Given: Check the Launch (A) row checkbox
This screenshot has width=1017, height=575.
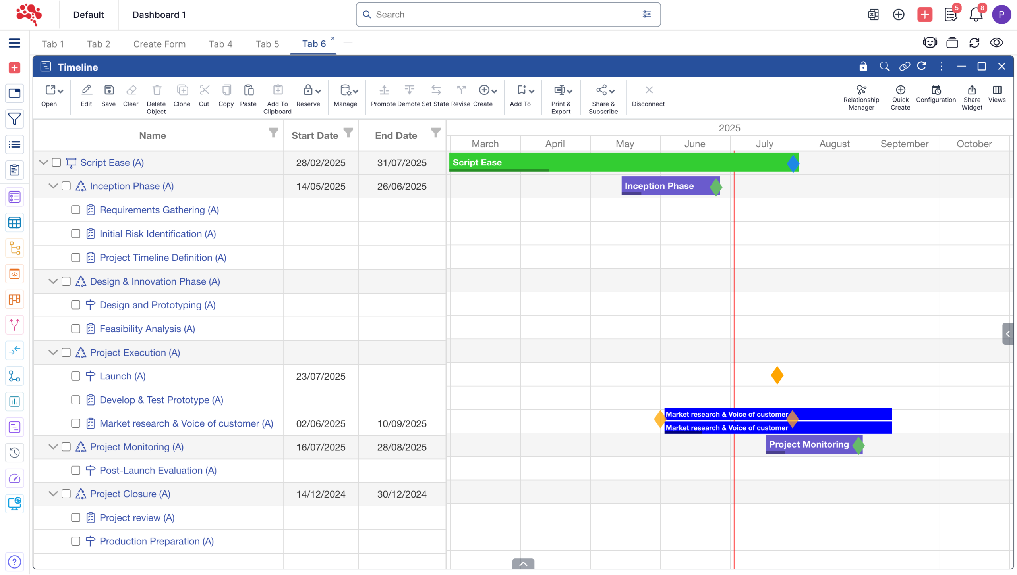Looking at the screenshot, I should (x=75, y=376).
